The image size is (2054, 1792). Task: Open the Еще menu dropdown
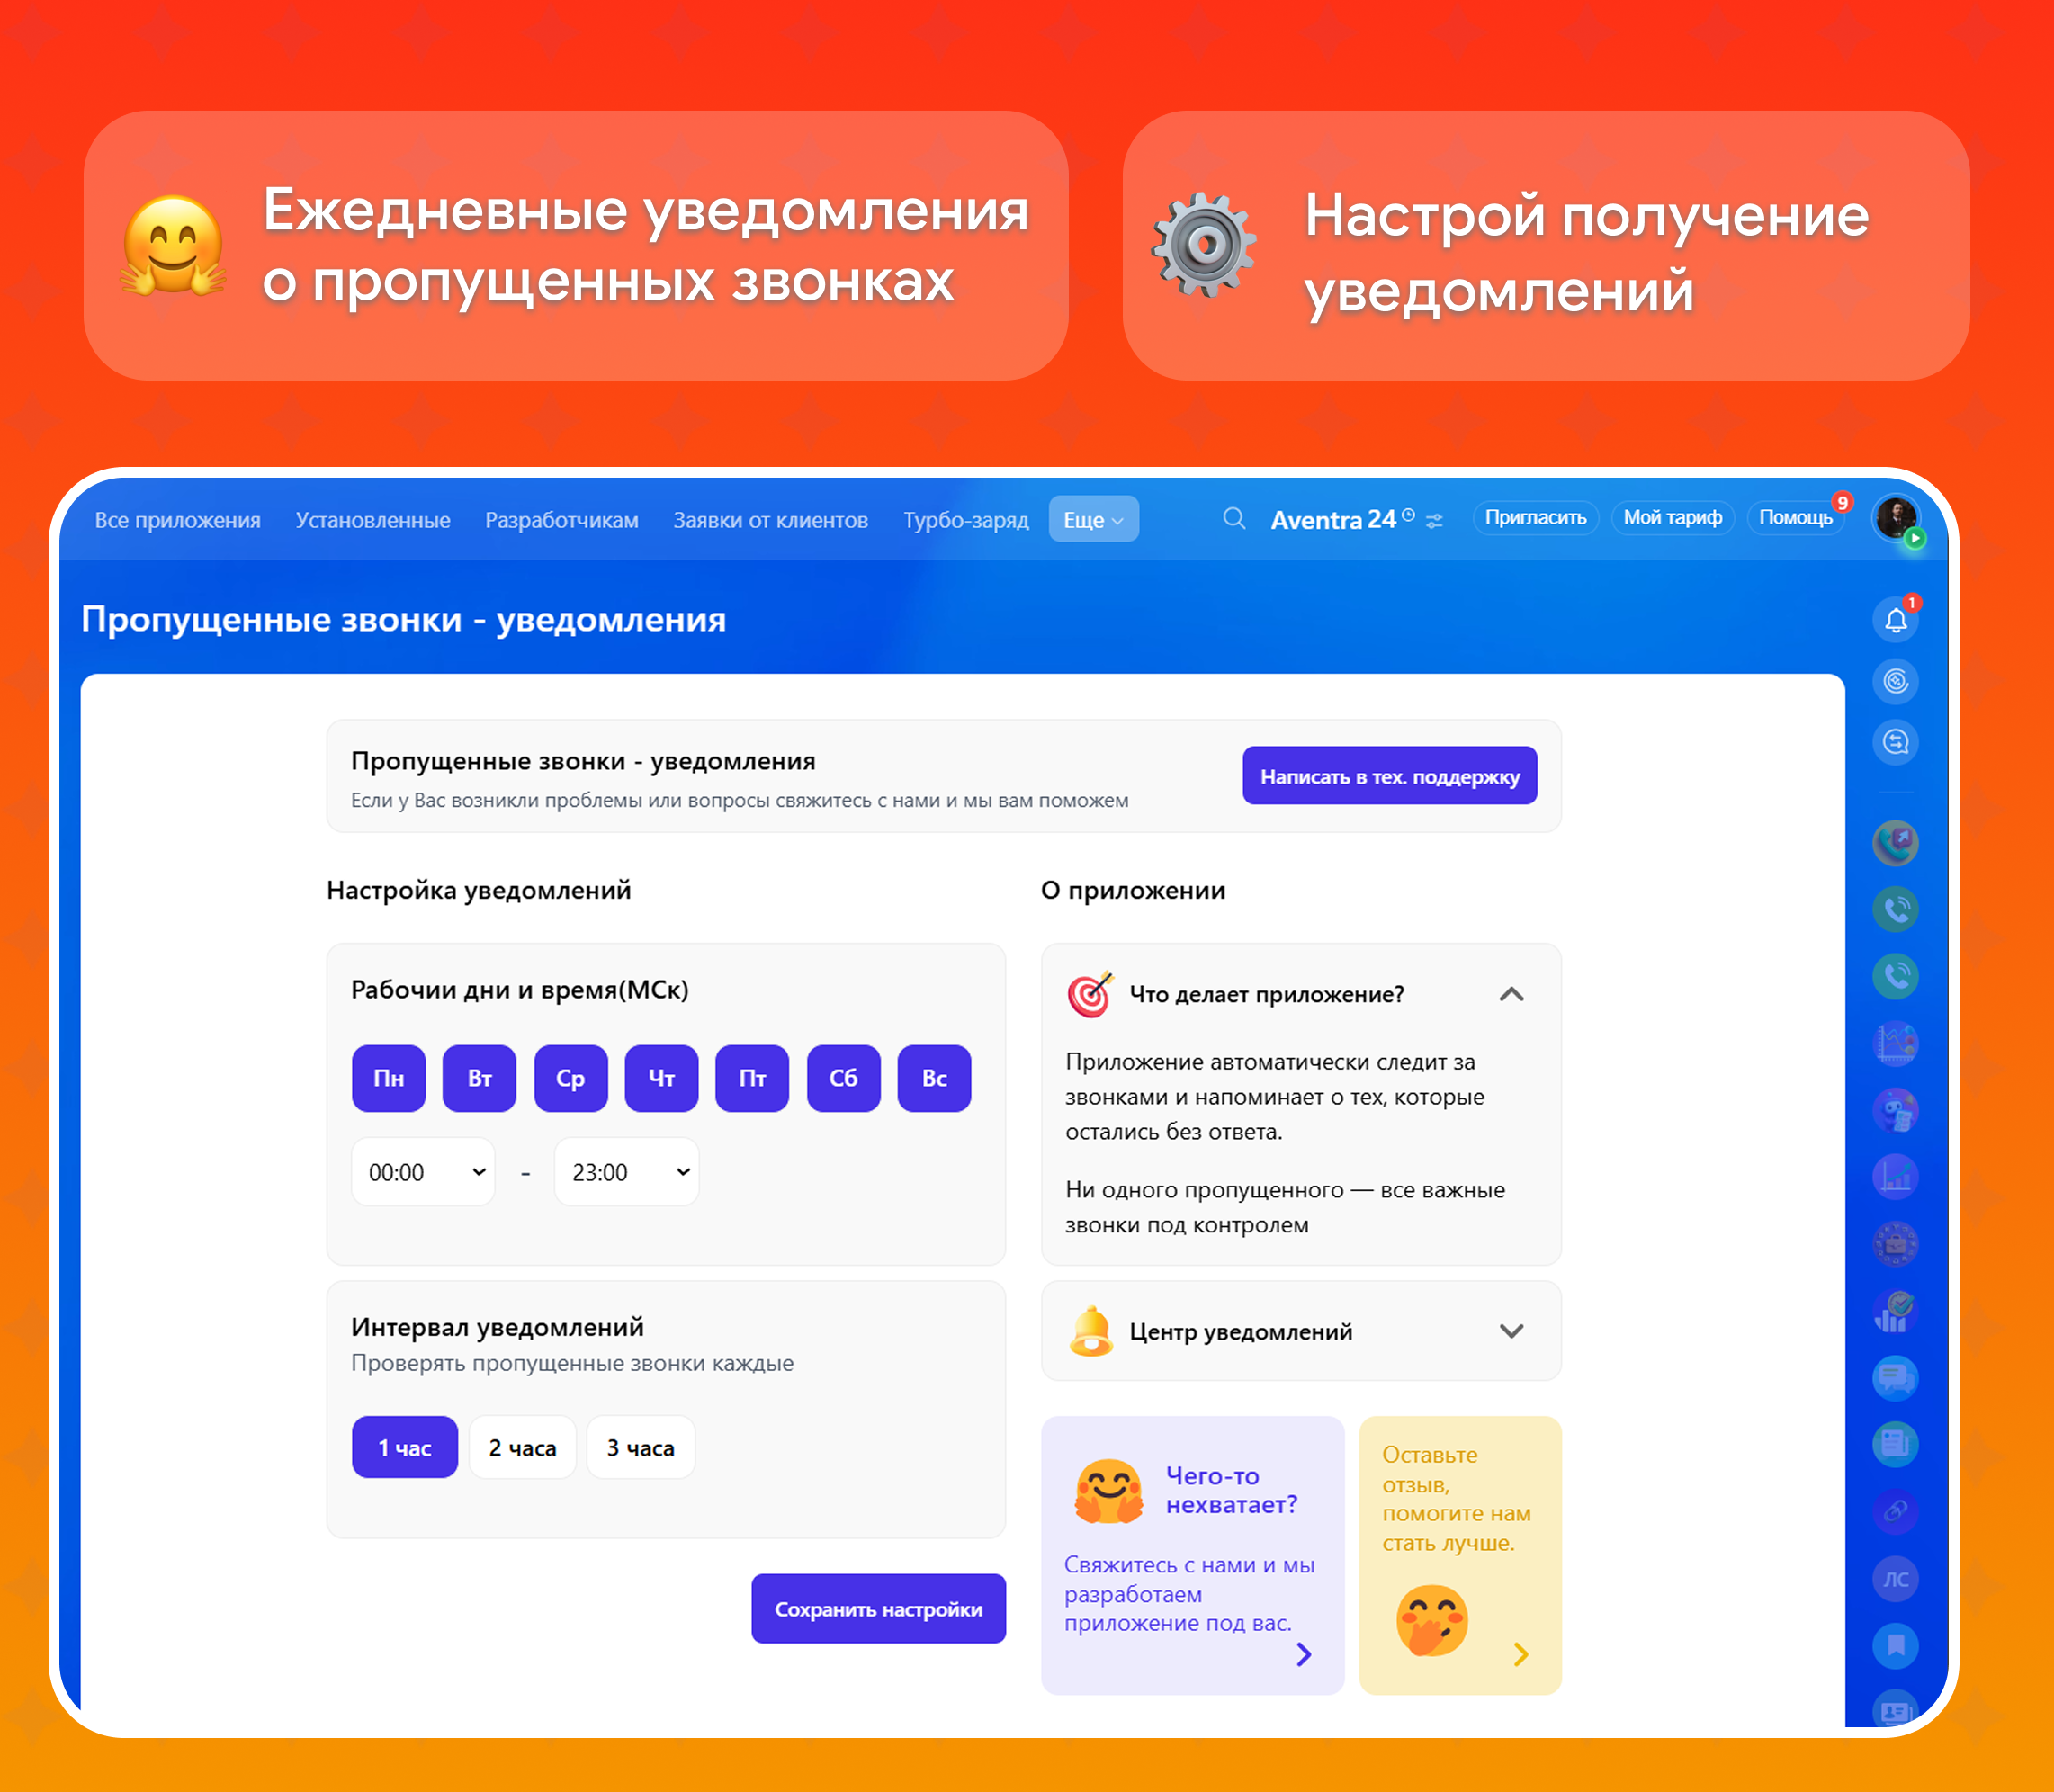click(1093, 520)
